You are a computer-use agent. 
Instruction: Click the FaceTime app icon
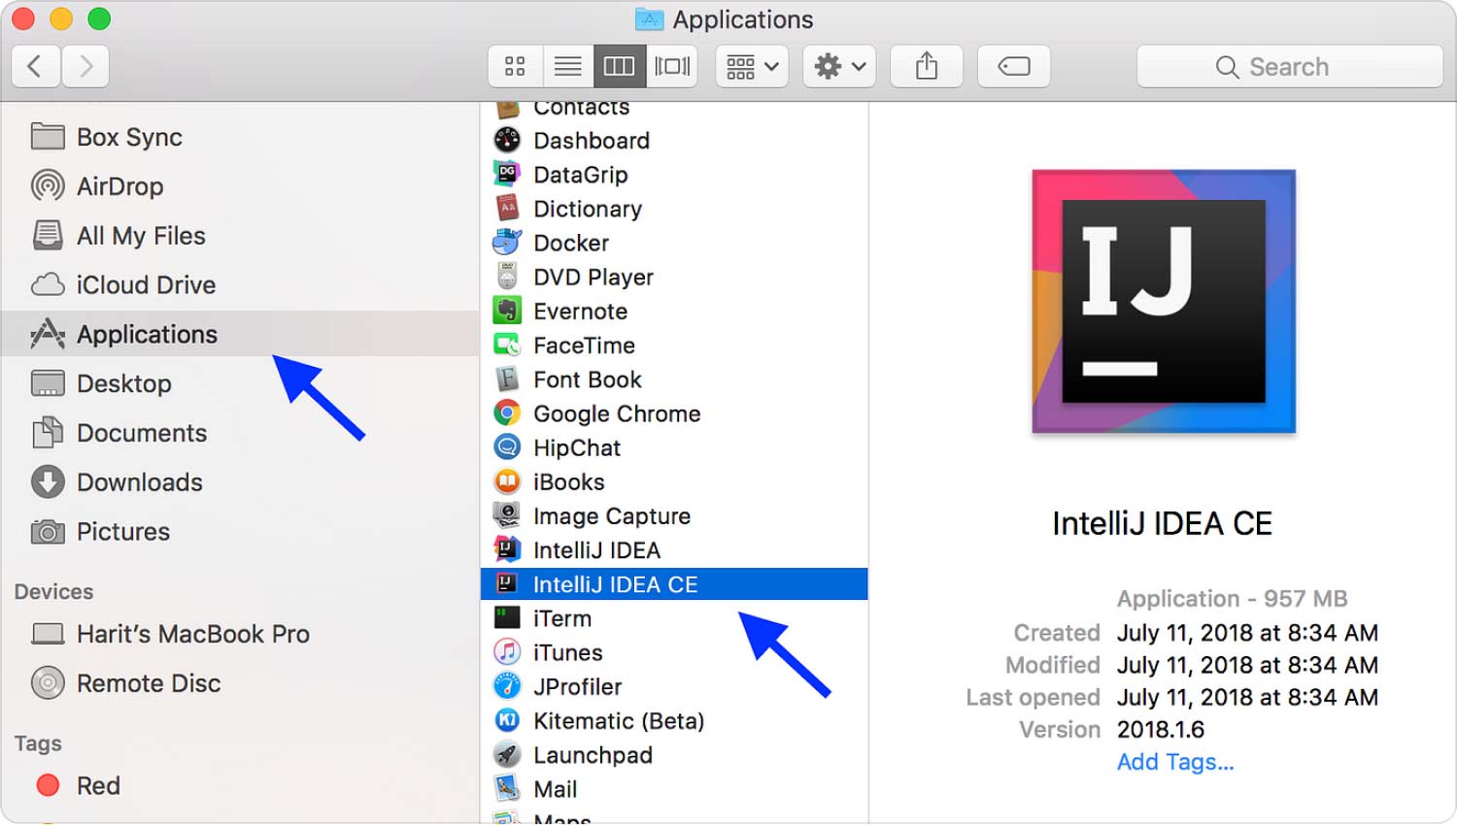point(507,345)
